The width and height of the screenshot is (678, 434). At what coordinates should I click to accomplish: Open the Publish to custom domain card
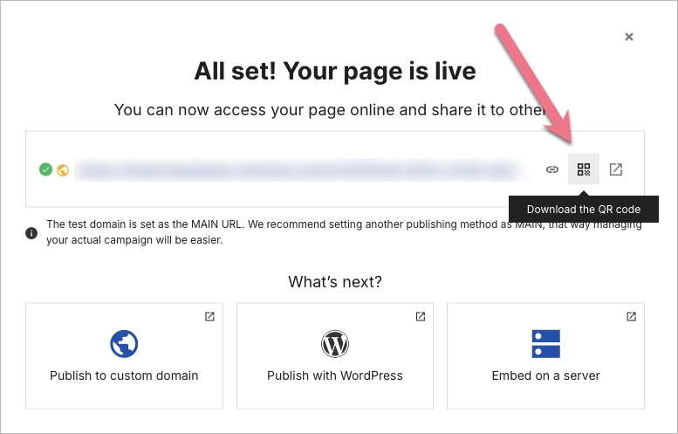[x=124, y=355]
